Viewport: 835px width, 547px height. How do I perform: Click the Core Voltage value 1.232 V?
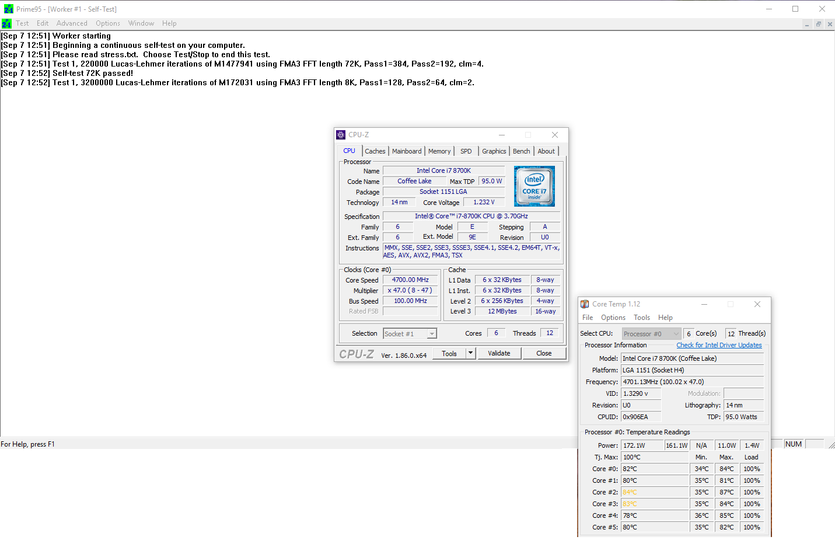pyautogui.click(x=484, y=202)
